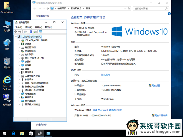
Task: Click the Windows Start button
Action: coord(4,133)
